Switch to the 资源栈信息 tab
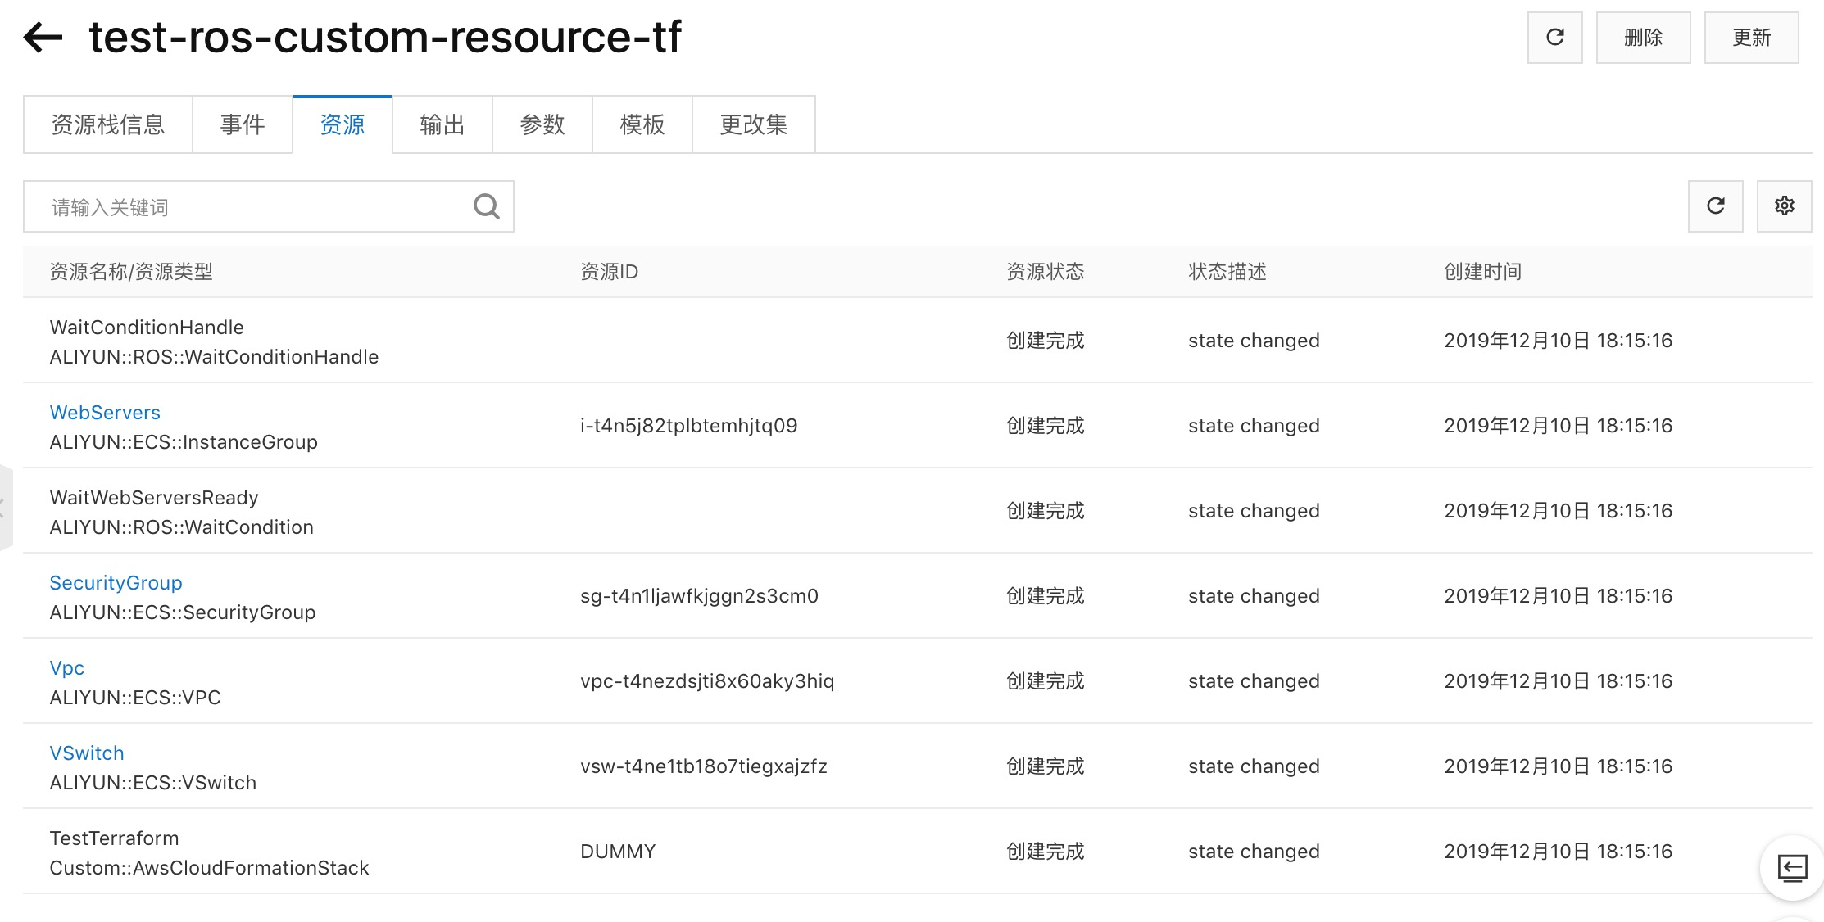The image size is (1824, 922). pyautogui.click(x=108, y=124)
